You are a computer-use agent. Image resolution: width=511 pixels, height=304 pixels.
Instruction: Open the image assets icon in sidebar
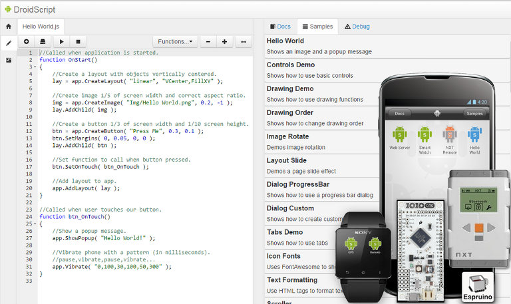click(x=9, y=61)
